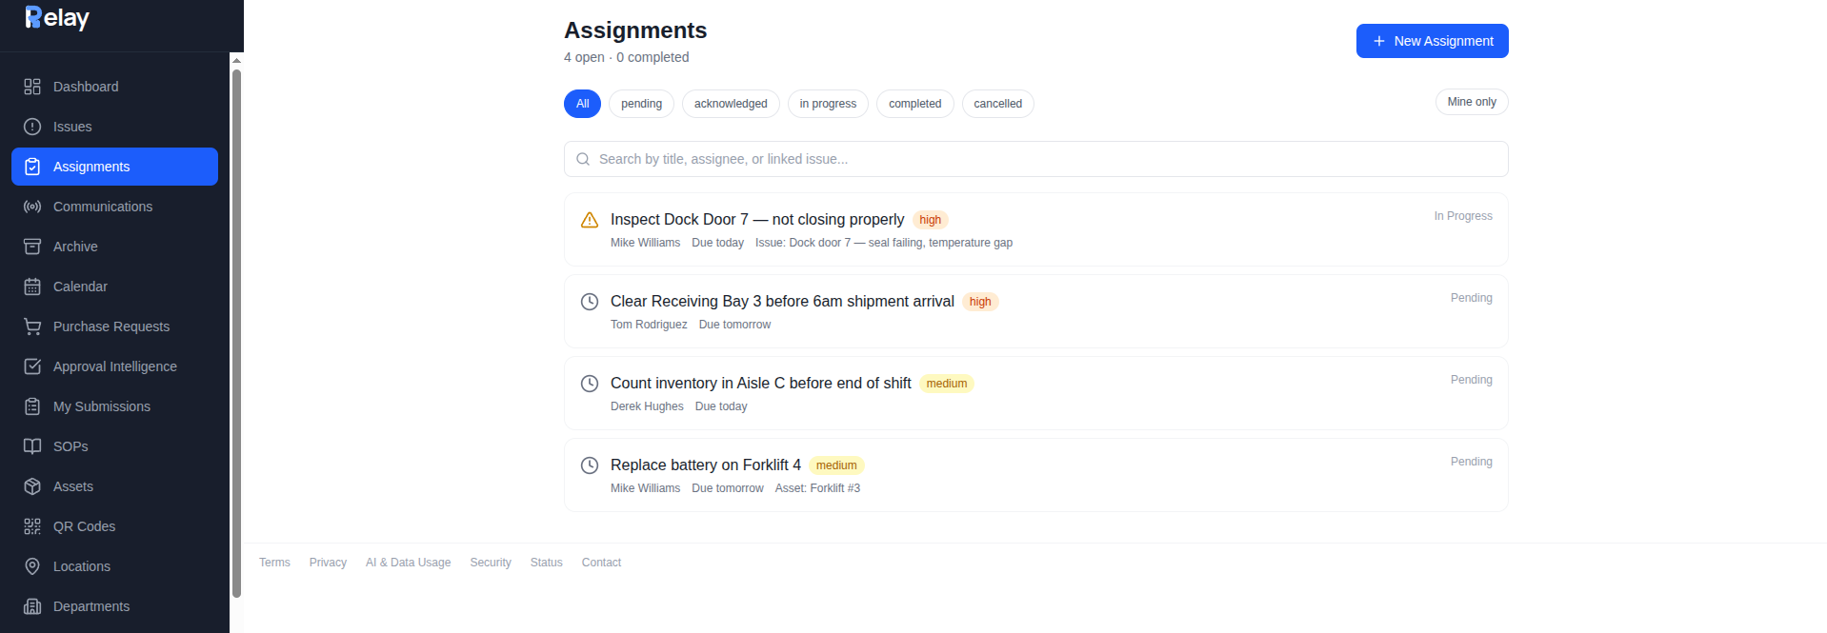Click the Purchase Requests cart icon
The width and height of the screenshot is (1827, 633).
(32, 326)
